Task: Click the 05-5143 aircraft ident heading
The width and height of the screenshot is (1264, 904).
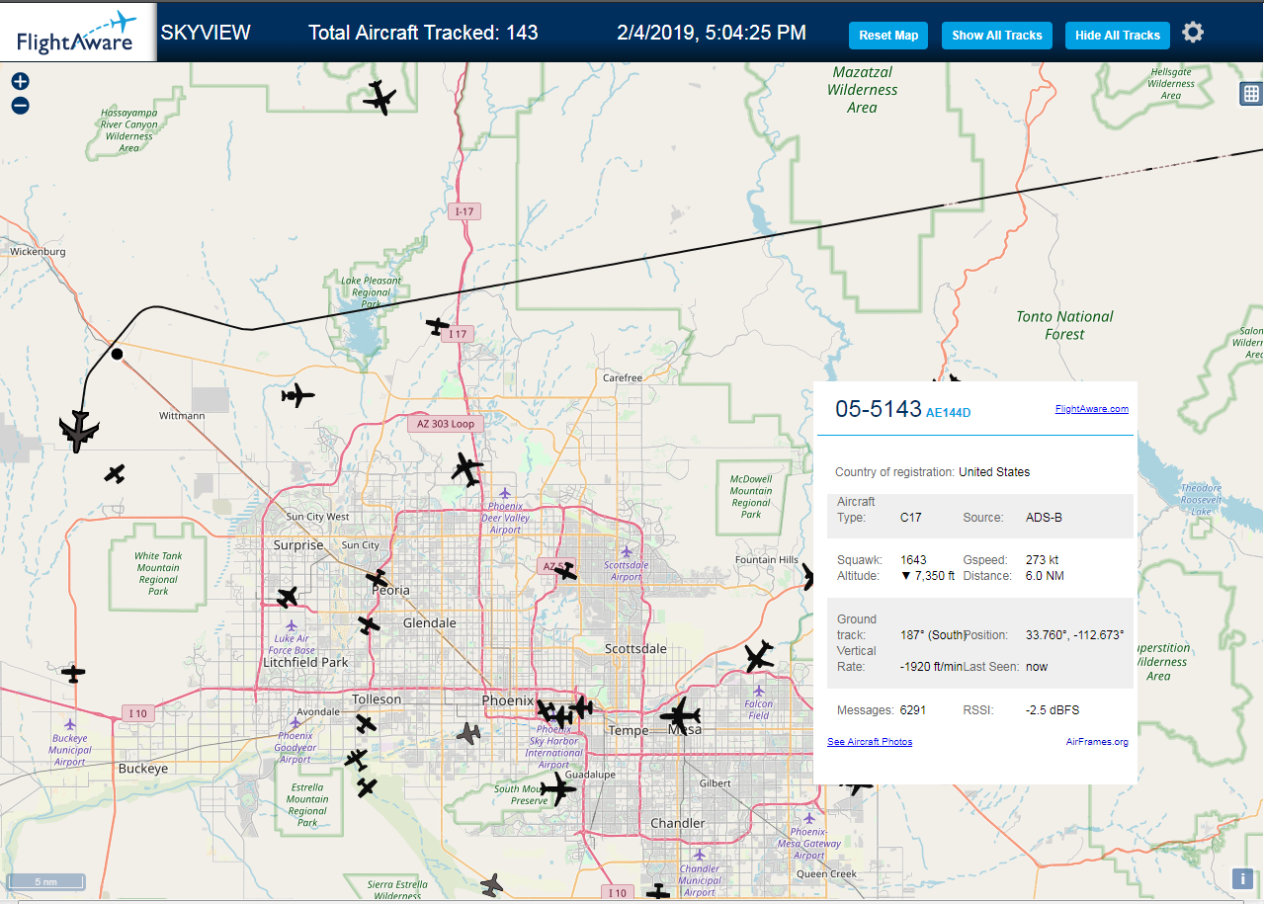Action: tap(879, 408)
